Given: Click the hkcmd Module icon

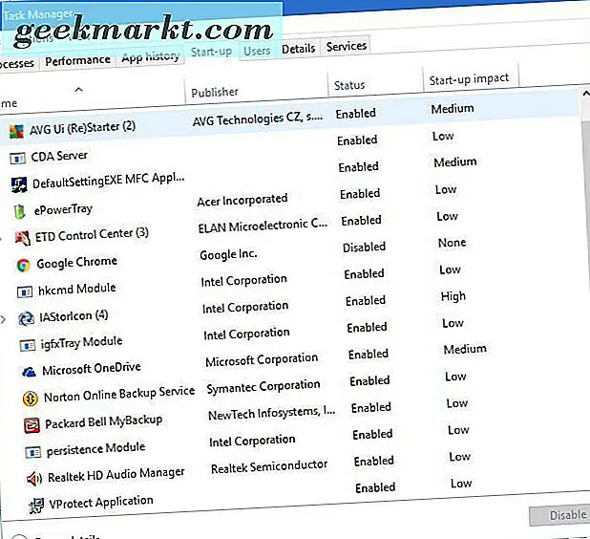Looking at the screenshot, I should 25,290.
